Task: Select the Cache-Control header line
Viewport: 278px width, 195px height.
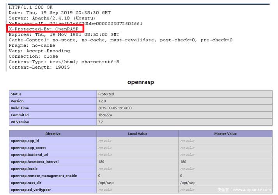Action: [120, 40]
